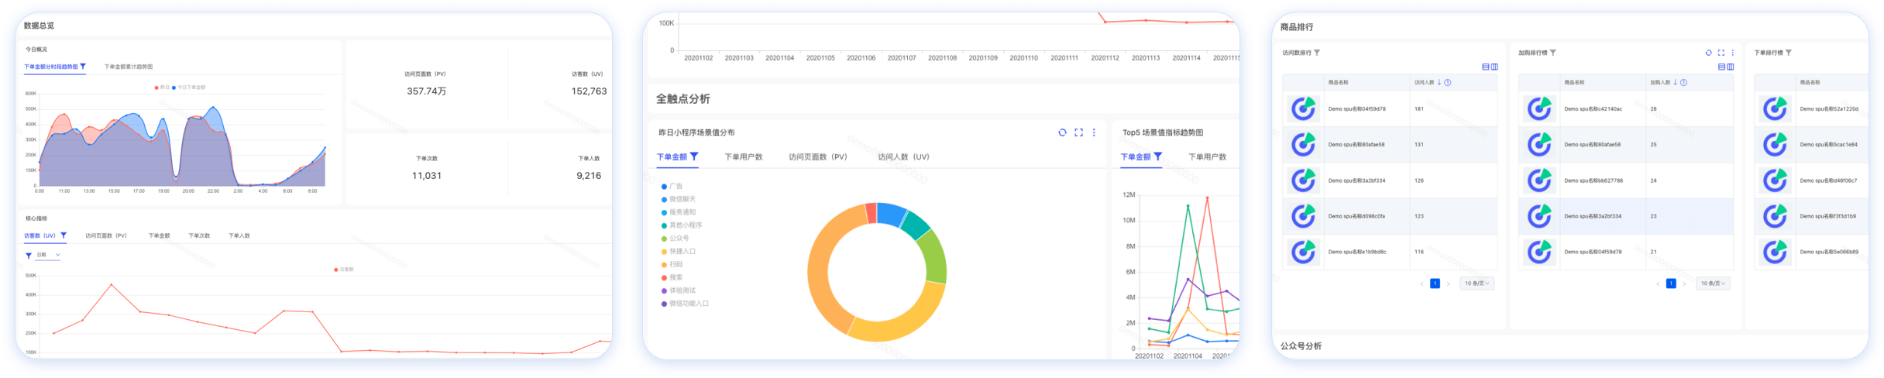Switch to 访问页面数 (PV) tab in 核心指标
This screenshot has height=378, width=1884.
coord(106,235)
